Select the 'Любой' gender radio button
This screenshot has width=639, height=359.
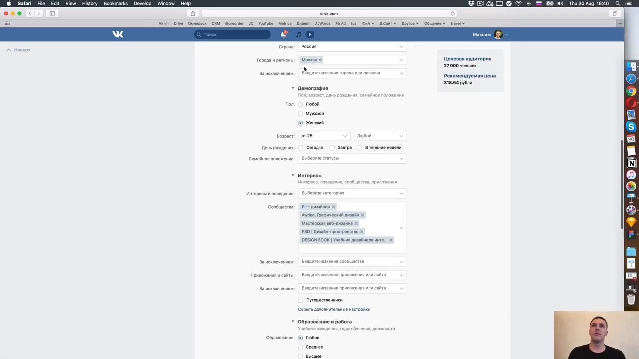tap(300, 104)
